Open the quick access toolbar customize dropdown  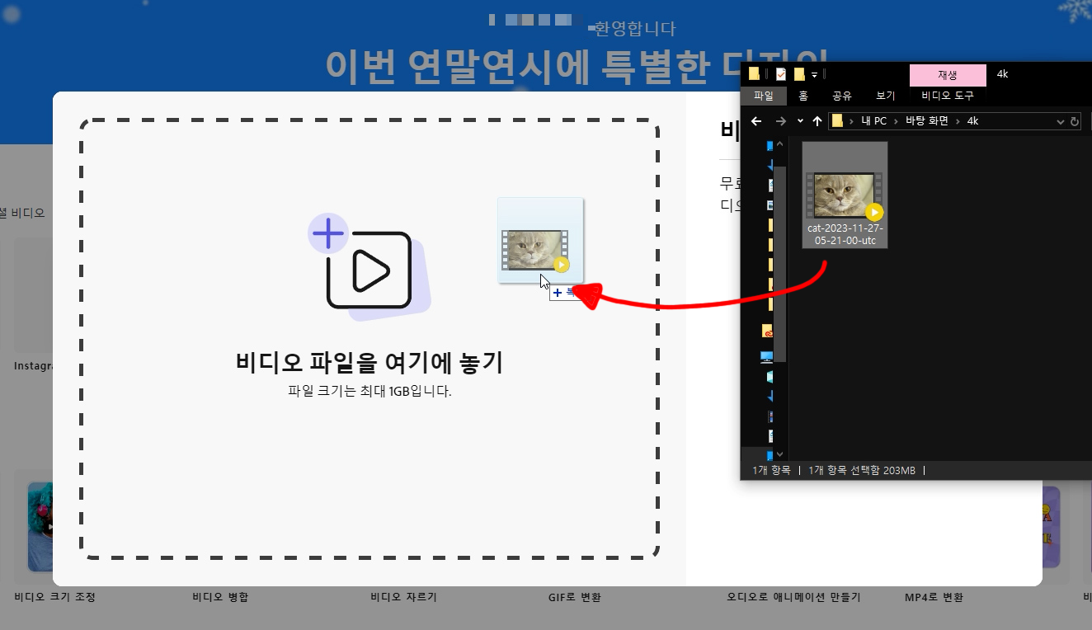813,73
